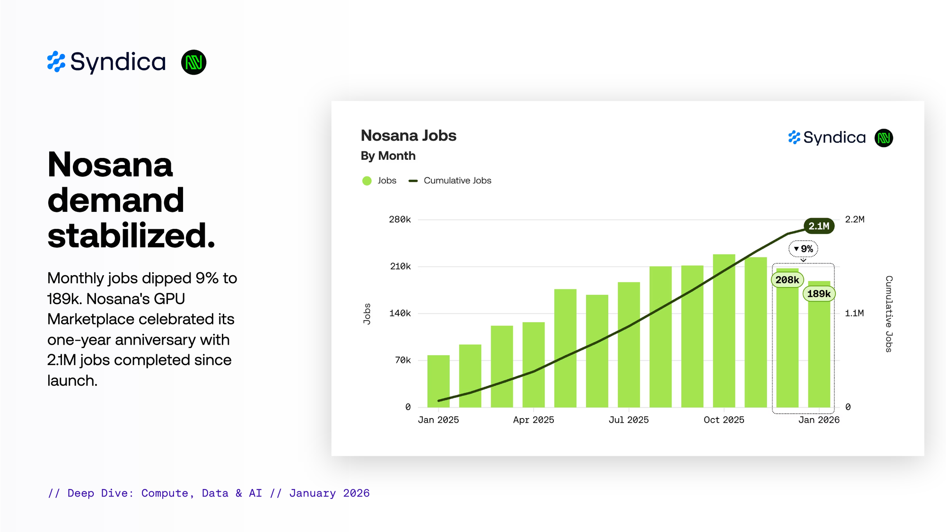This screenshot has width=946, height=532.
Task: Toggle the Jobs legend series
Action: click(386, 181)
